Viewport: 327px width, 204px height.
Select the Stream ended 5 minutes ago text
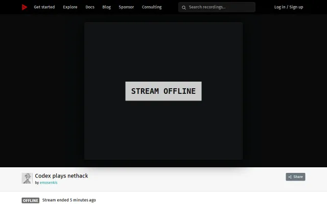click(69, 200)
